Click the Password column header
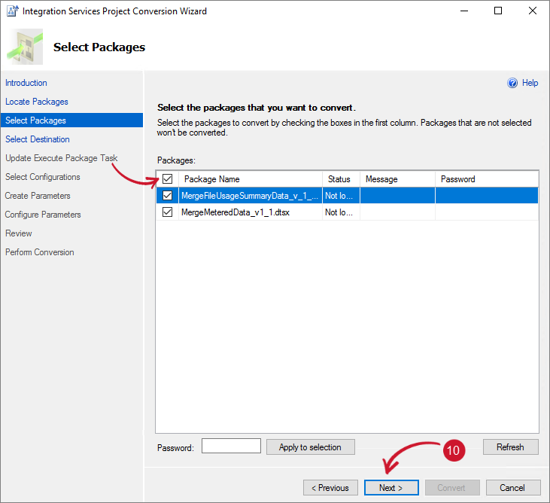The width and height of the screenshot is (550, 503). pyautogui.click(x=487, y=179)
